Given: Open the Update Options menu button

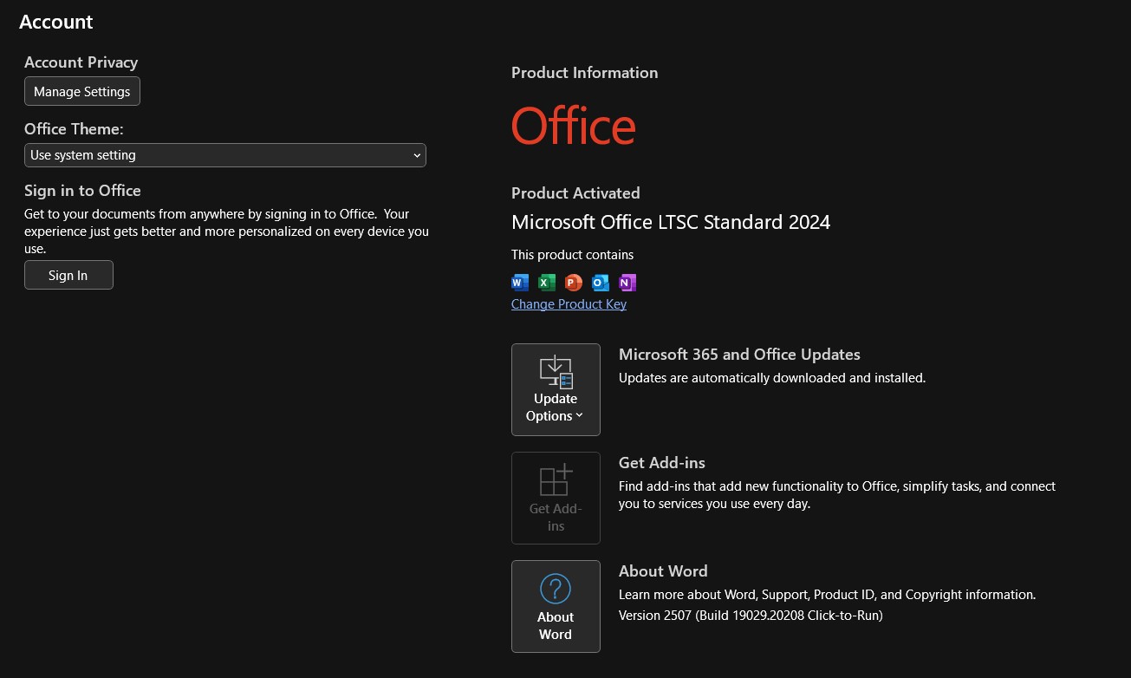Looking at the screenshot, I should 556,389.
